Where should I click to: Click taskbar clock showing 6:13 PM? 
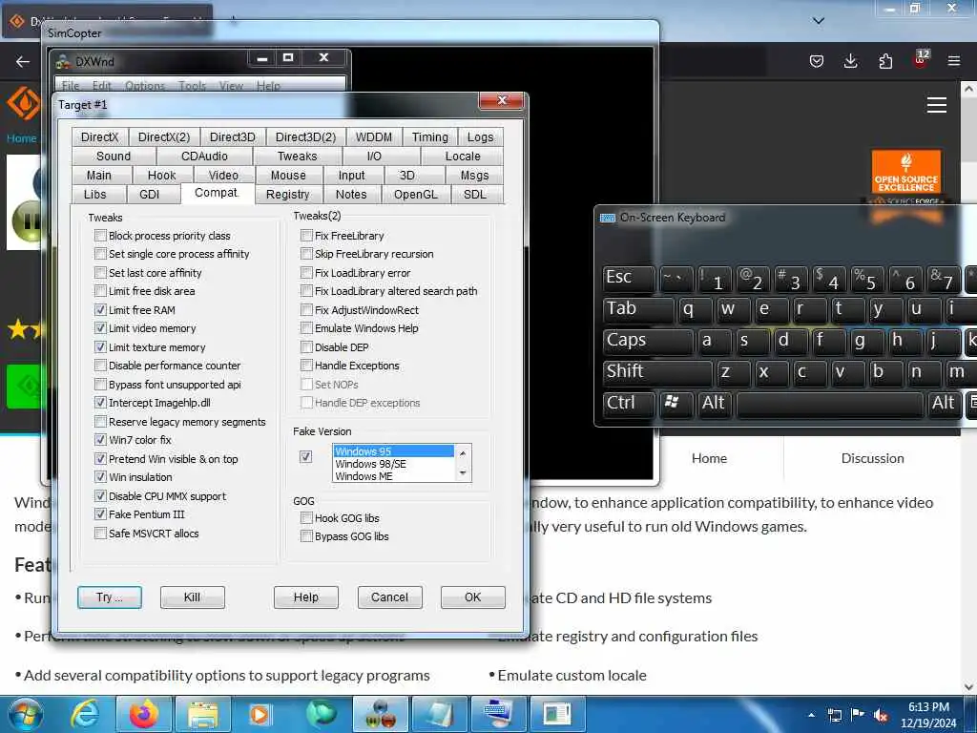click(928, 714)
